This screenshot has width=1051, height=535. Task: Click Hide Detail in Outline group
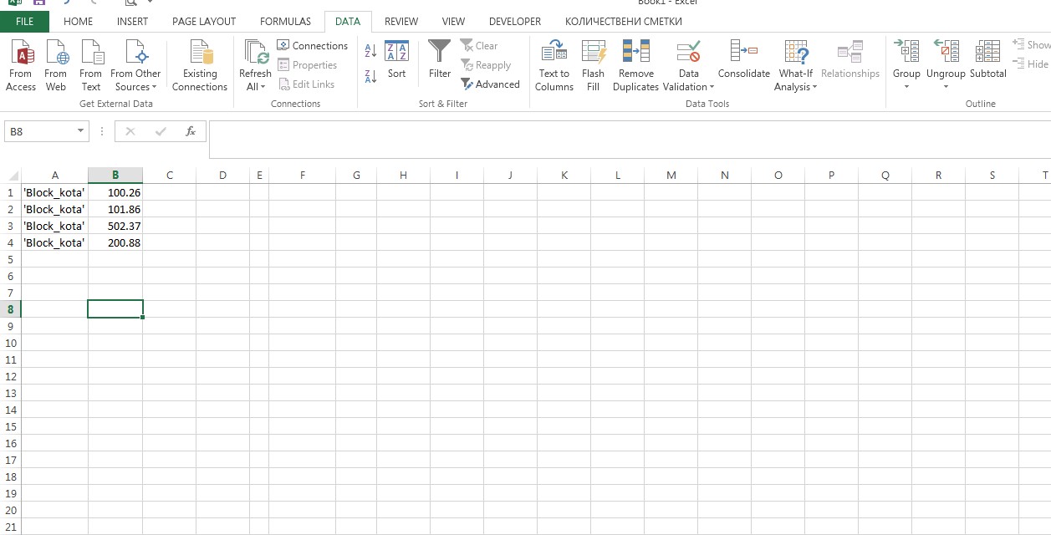pyautogui.click(x=1030, y=64)
